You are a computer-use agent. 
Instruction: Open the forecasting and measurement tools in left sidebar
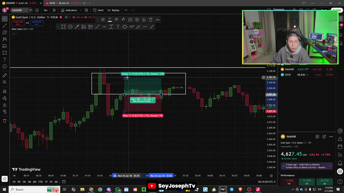point(5,46)
